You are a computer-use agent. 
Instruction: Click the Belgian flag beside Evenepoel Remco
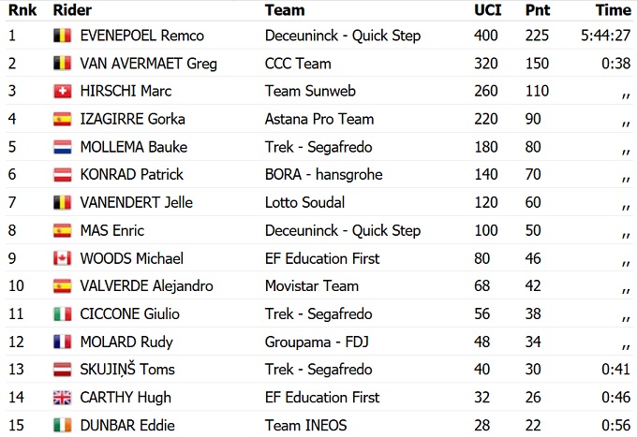coord(62,36)
